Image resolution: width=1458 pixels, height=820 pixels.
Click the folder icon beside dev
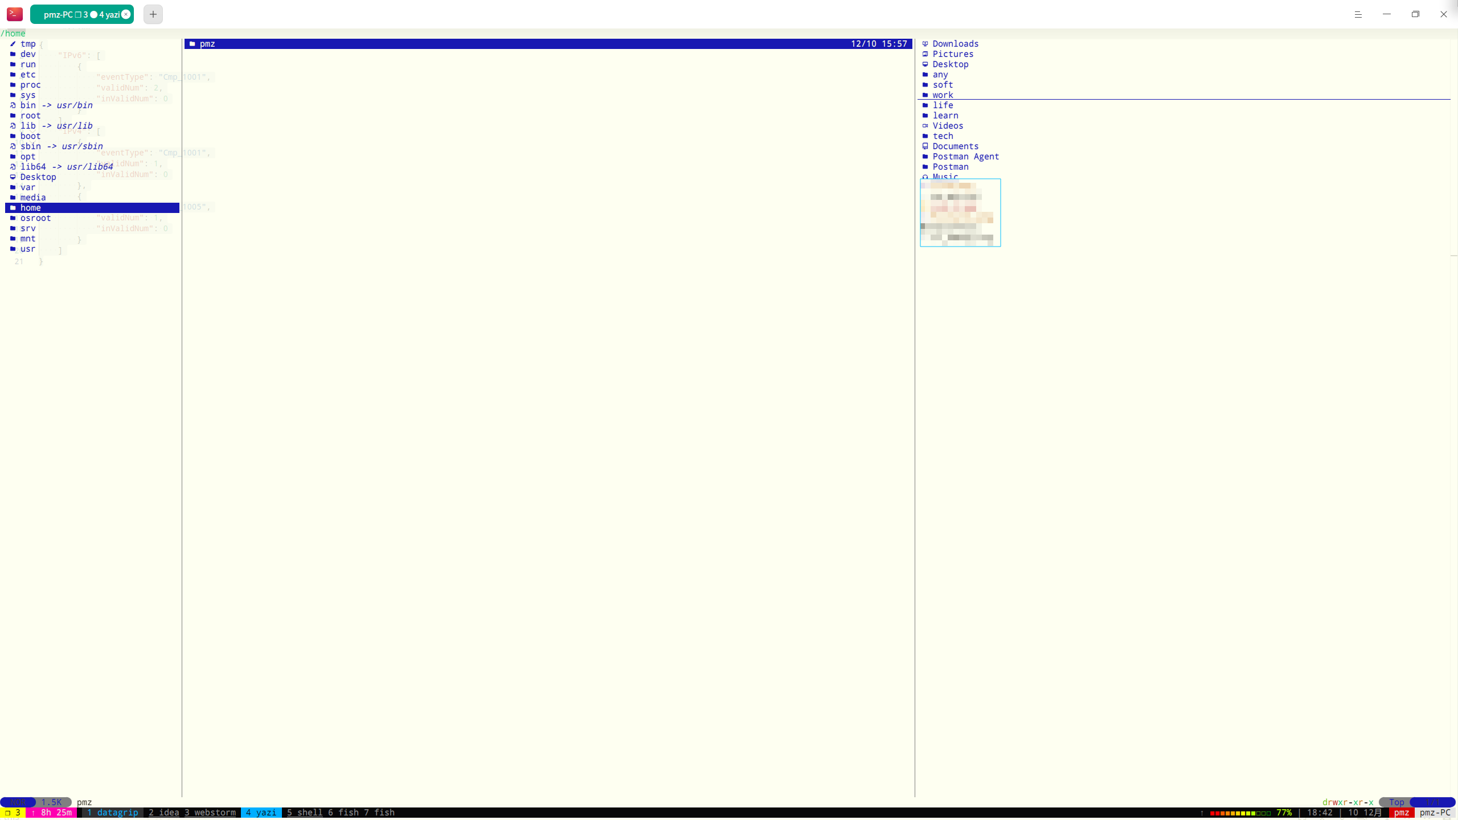13,54
